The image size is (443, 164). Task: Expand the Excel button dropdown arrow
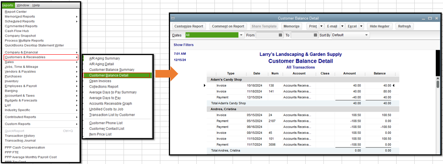point(361,27)
